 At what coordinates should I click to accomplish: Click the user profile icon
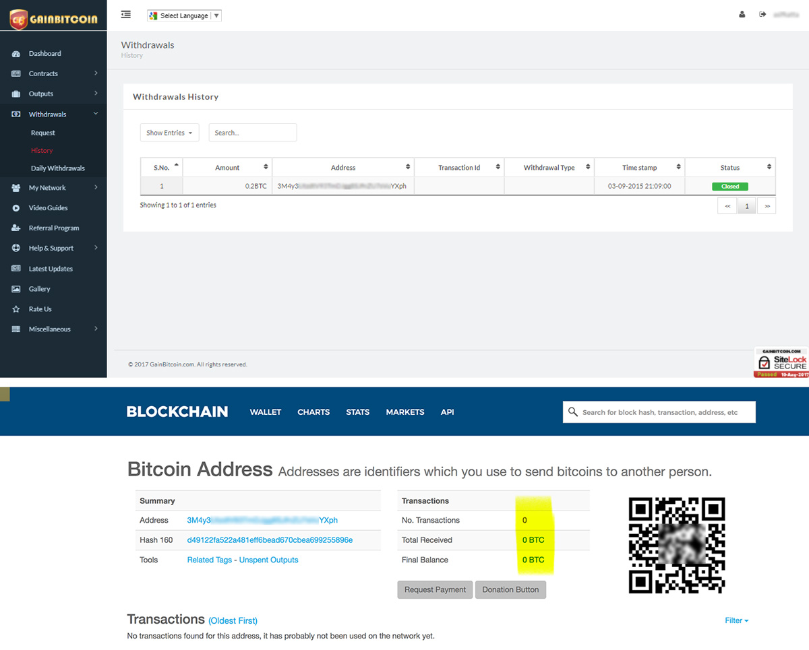click(742, 14)
